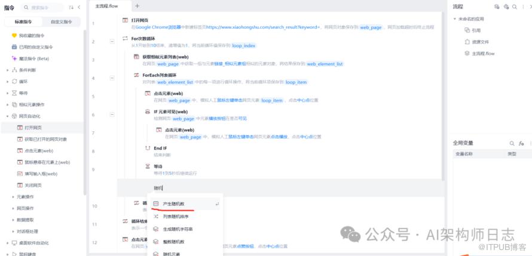Click the ForEach列表循环 step icon
The width and height of the screenshot is (532, 256).
[136, 75]
